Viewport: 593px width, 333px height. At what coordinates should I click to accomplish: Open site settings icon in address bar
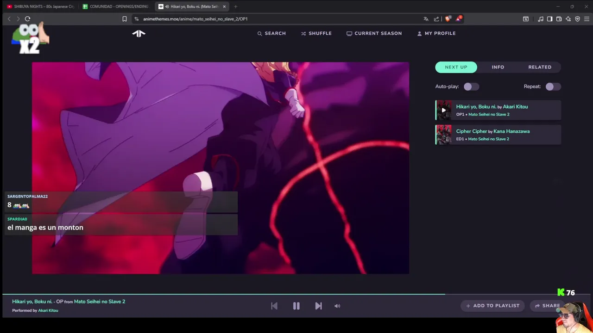[x=136, y=19]
